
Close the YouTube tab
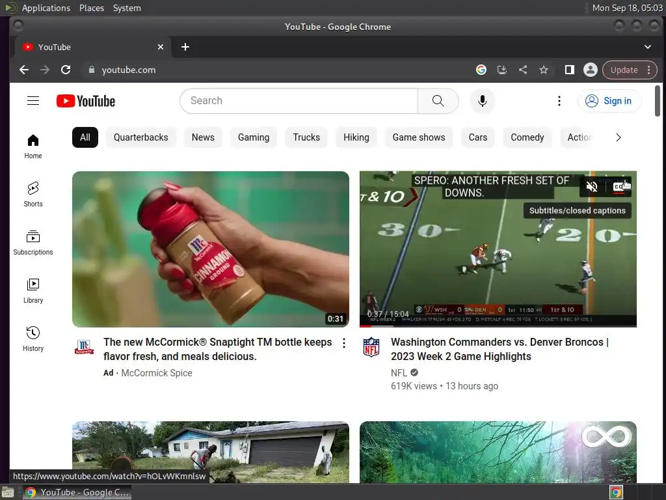pyautogui.click(x=161, y=47)
